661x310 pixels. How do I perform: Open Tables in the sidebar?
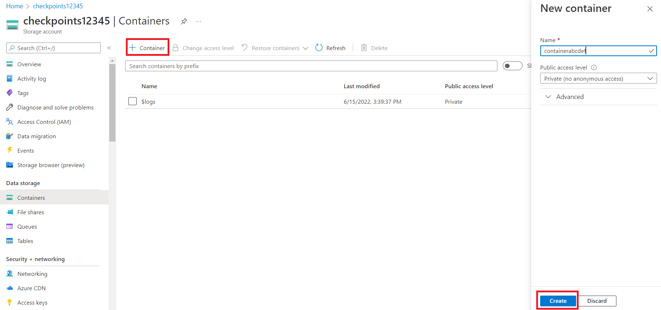(25, 241)
